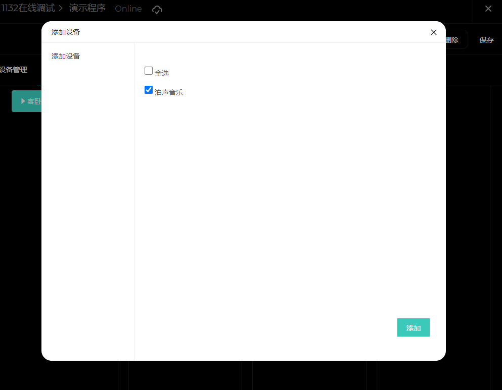The width and height of the screenshot is (502, 390).
Task: Select 添加设备 in dialog left sidebar
Action: point(66,56)
